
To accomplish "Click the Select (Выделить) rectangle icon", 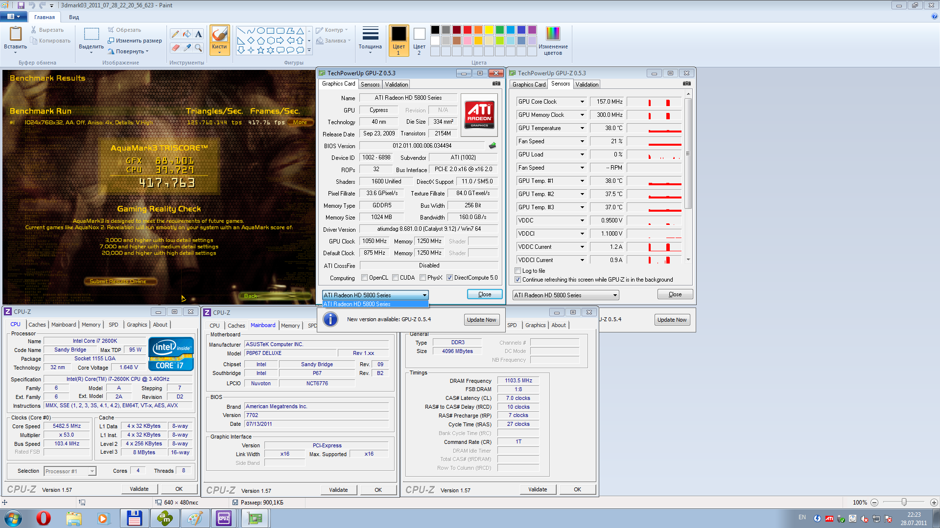I will click(x=91, y=34).
